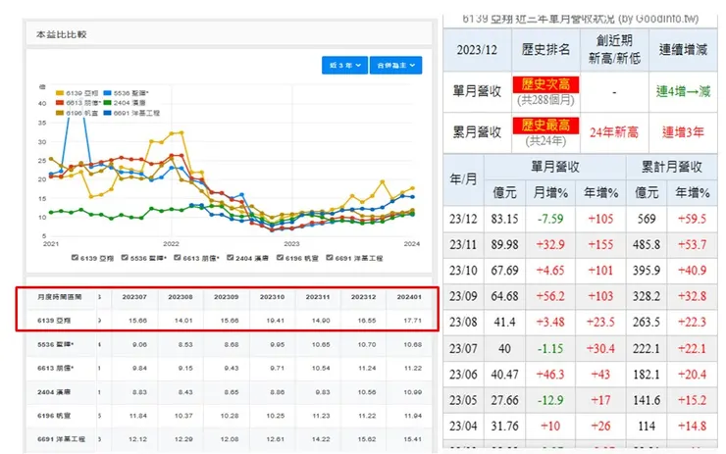Click the 2404 漢唐 row label in table
Image resolution: width=726 pixels, height=454 pixels.
pyautogui.click(x=52, y=392)
